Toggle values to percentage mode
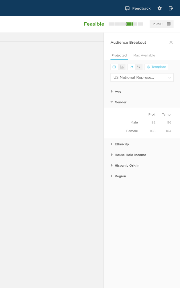Viewport: 180px width, 288px height. [138, 67]
